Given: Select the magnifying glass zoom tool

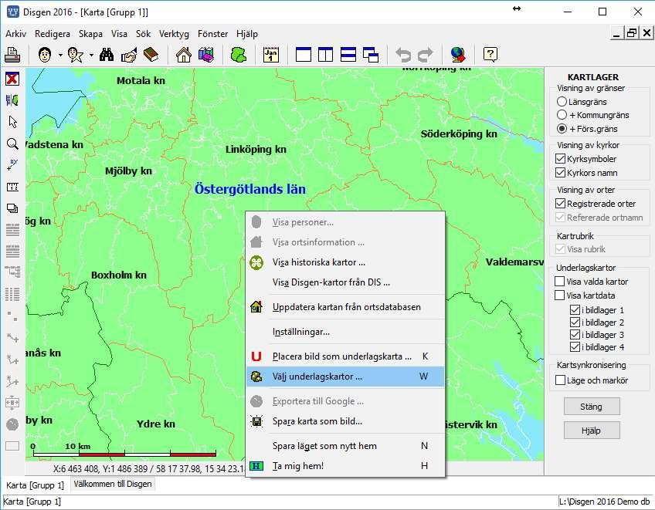Looking at the screenshot, I should point(12,144).
